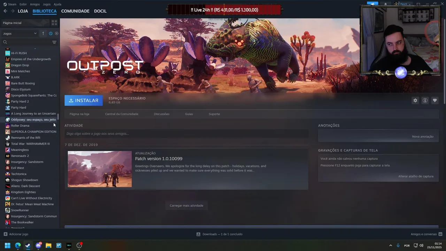The height and width of the screenshot is (251, 446).
Task: Open Discussões link
Action: 162,114
